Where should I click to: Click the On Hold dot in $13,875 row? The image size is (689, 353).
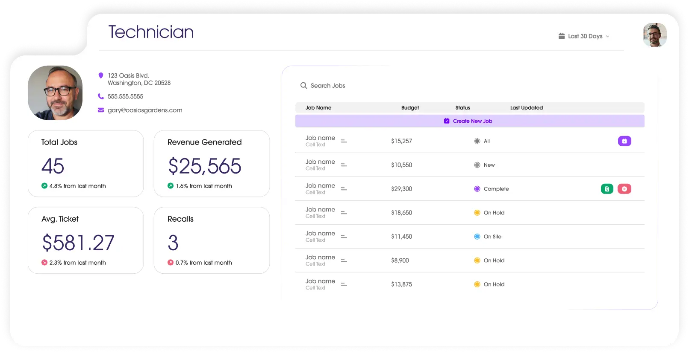tap(477, 284)
